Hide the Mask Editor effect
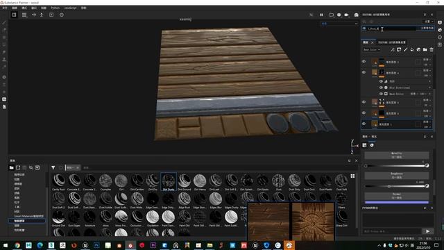This screenshot has width=444, height=250. click(381, 94)
